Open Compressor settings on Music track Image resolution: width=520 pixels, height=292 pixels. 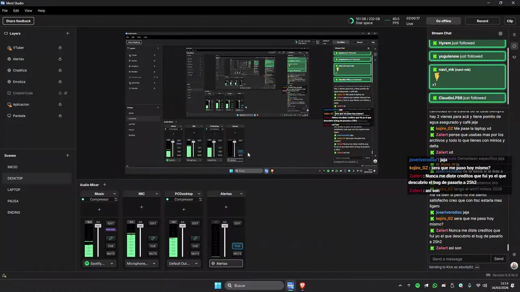point(116,200)
